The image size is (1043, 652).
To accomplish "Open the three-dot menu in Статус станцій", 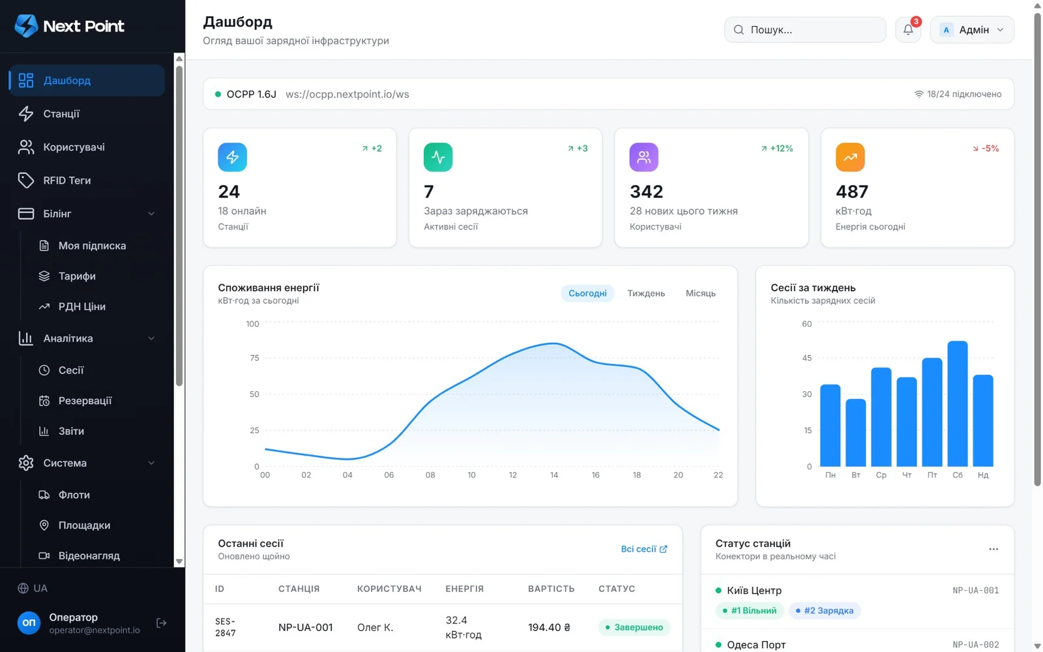I will point(993,549).
